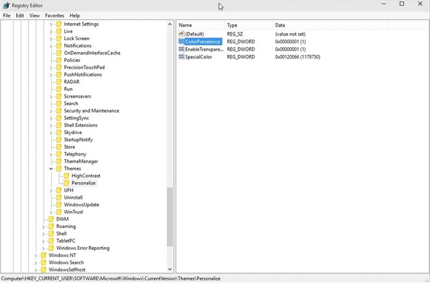Click the PushNotifications folder icon
Image resolution: width=430 pixels, height=283 pixels.
[59, 74]
